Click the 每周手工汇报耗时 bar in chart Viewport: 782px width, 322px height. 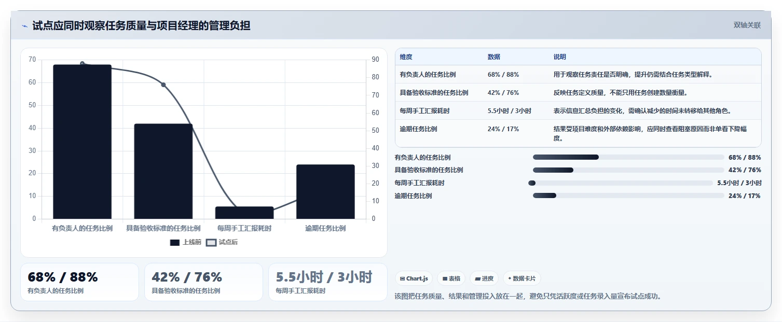point(244,213)
